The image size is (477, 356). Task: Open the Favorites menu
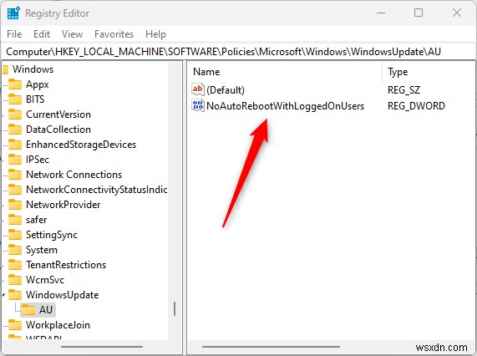click(x=114, y=34)
